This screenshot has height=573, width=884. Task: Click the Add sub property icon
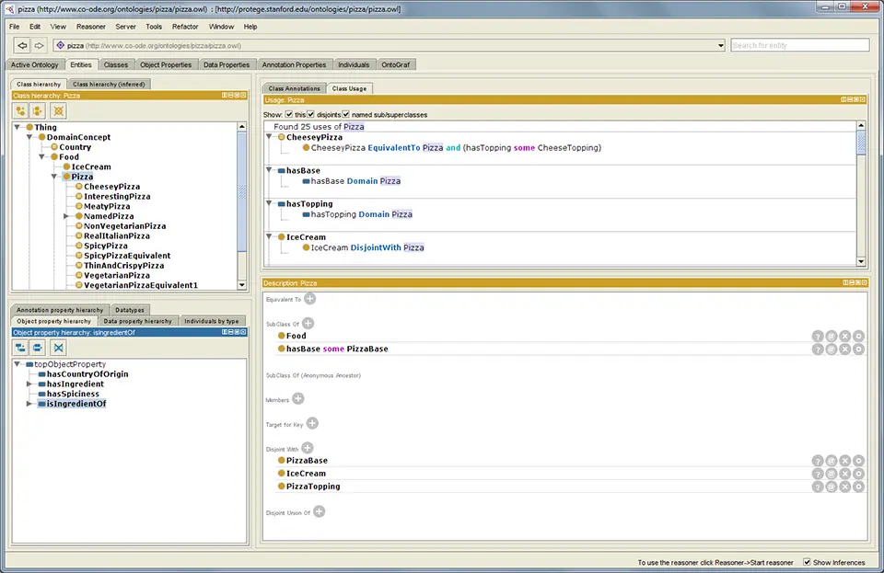[x=21, y=347]
